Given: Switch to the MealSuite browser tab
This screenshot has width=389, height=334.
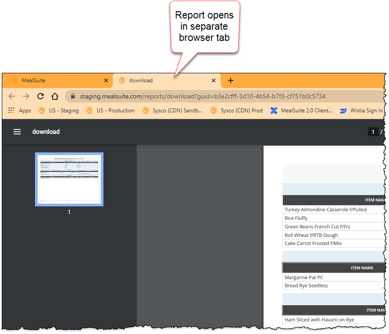Looking at the screenshot, I should tap(57, 80).
